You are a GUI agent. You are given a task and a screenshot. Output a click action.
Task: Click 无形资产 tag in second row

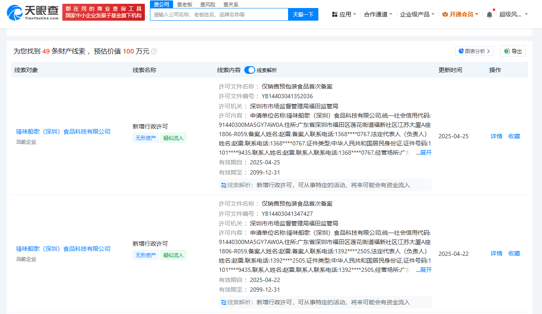pyautogui.click(x=145, y=255)
